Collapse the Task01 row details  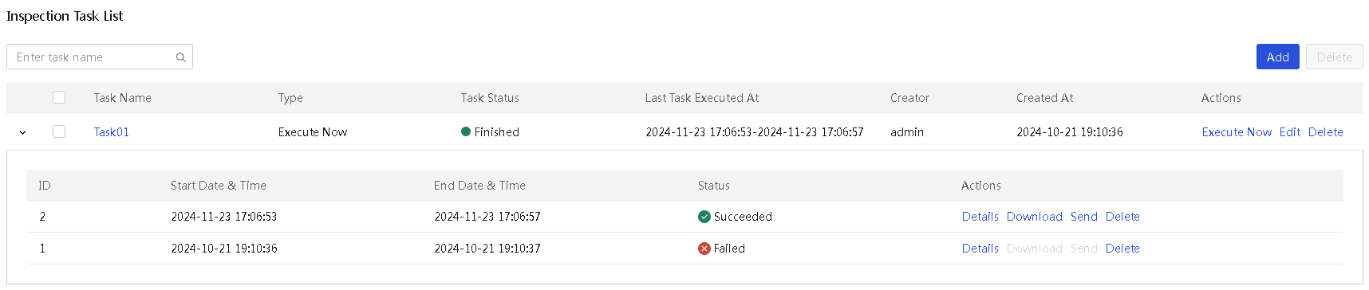point(23,132)
